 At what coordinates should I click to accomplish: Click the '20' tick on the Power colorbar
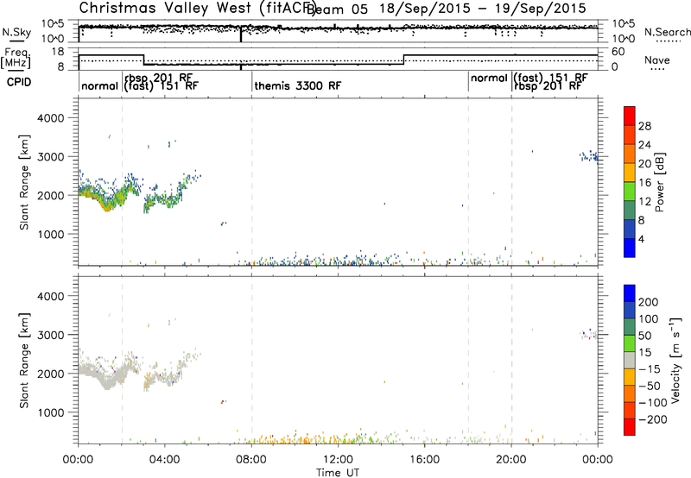coord(644,164)
